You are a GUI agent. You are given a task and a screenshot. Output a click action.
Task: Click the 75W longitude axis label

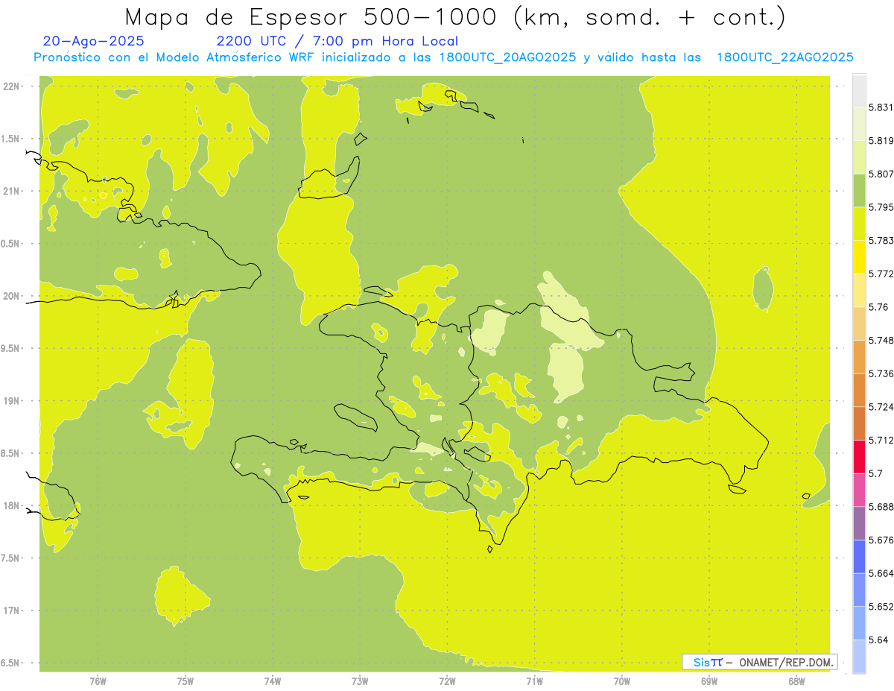[186, 682]
